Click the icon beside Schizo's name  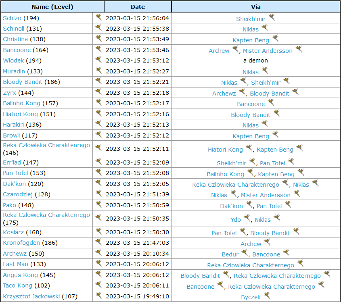point(98,17)
